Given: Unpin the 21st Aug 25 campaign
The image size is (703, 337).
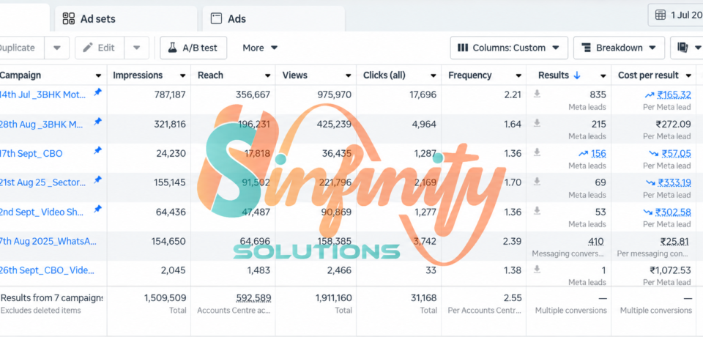Looking at the screenshot, I should (x=97, y=180).
